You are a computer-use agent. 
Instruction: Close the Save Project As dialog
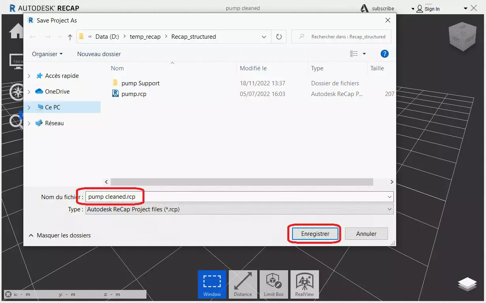coord(388,20)
